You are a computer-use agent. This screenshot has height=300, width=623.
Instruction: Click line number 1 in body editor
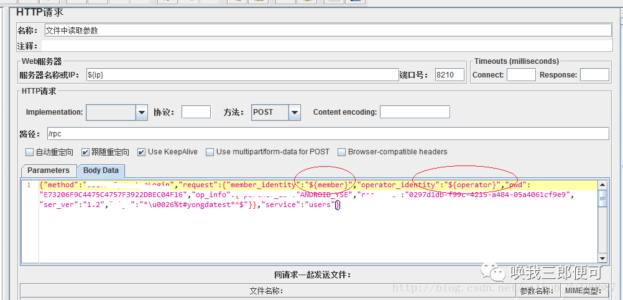[x=29, y=185]
